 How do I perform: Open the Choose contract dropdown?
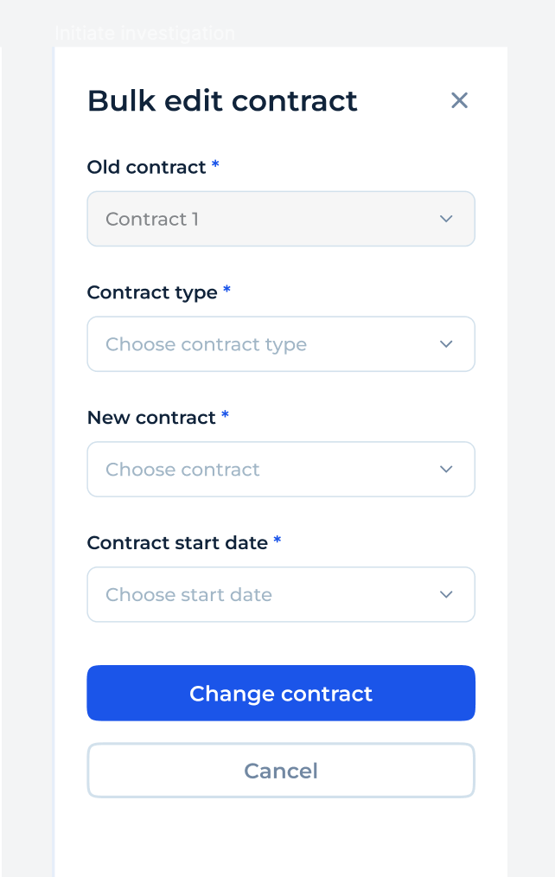click(281, 469)
